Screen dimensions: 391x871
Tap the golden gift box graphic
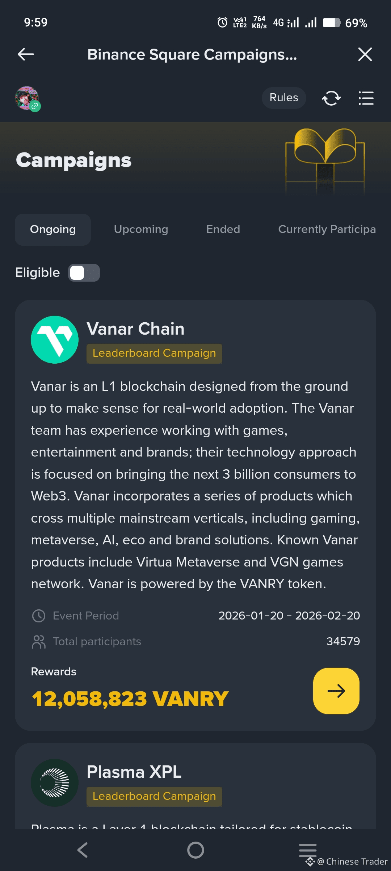click(325, 160)
